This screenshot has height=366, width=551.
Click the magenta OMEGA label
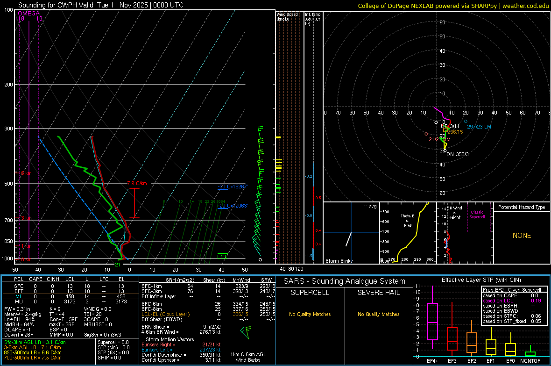pos(29,14)
